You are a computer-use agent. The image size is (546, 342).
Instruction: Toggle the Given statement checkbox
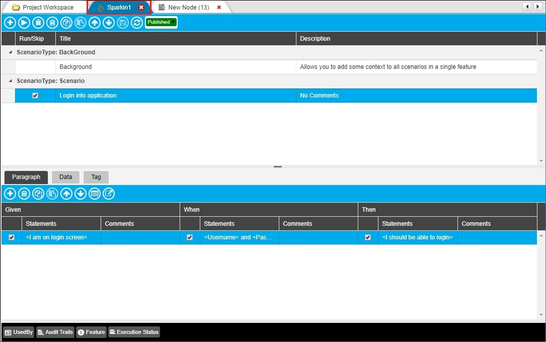pos(12,237)
